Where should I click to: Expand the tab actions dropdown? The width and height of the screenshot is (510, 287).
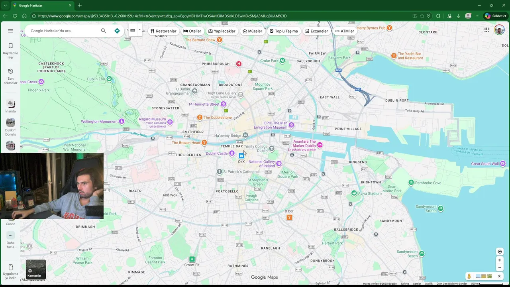pyautogui.click(x=5, y=5)
